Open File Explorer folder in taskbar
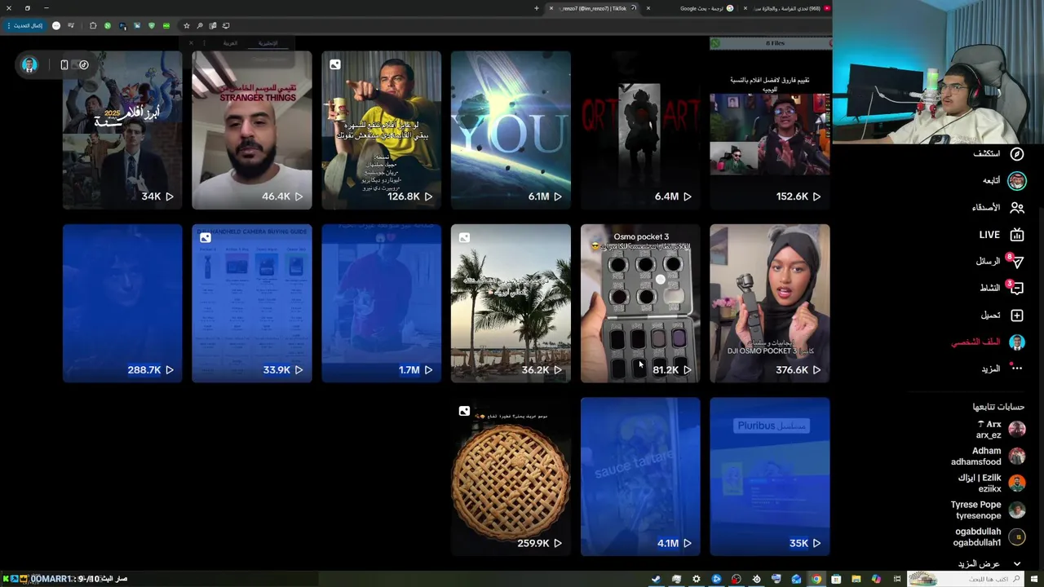 (x=856, y=579)
